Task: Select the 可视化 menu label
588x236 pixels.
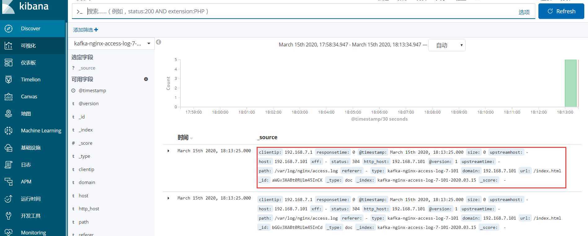Action: [28, 46]
